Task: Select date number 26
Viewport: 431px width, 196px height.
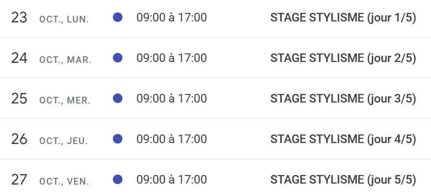Action: 19,139
